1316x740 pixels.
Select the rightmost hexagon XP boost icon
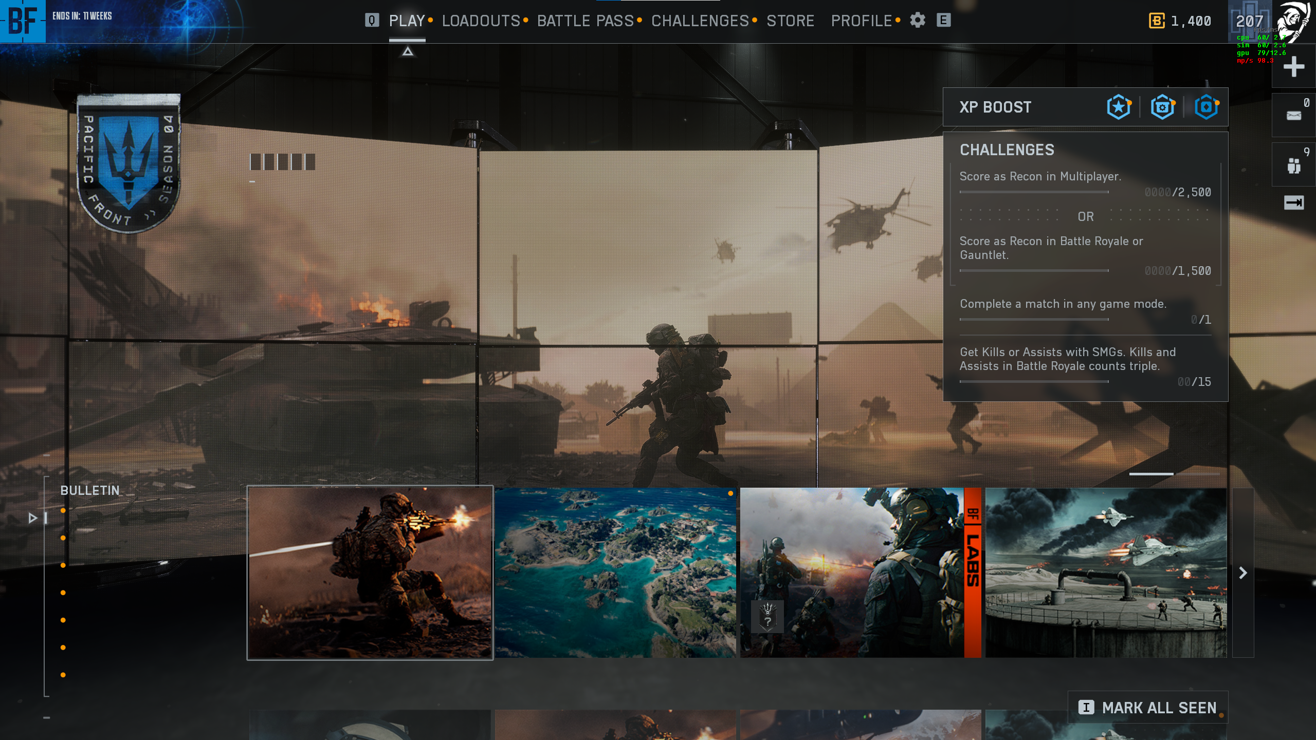click(1207, 107)
